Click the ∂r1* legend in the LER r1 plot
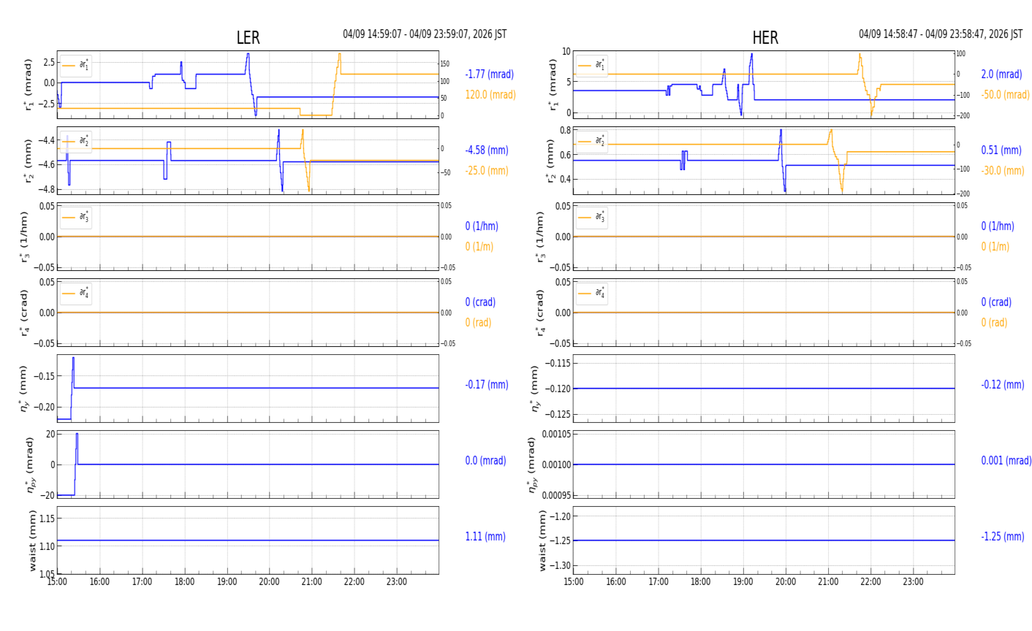Viewport: 1032px width, 631px height. tap(76, 66)
